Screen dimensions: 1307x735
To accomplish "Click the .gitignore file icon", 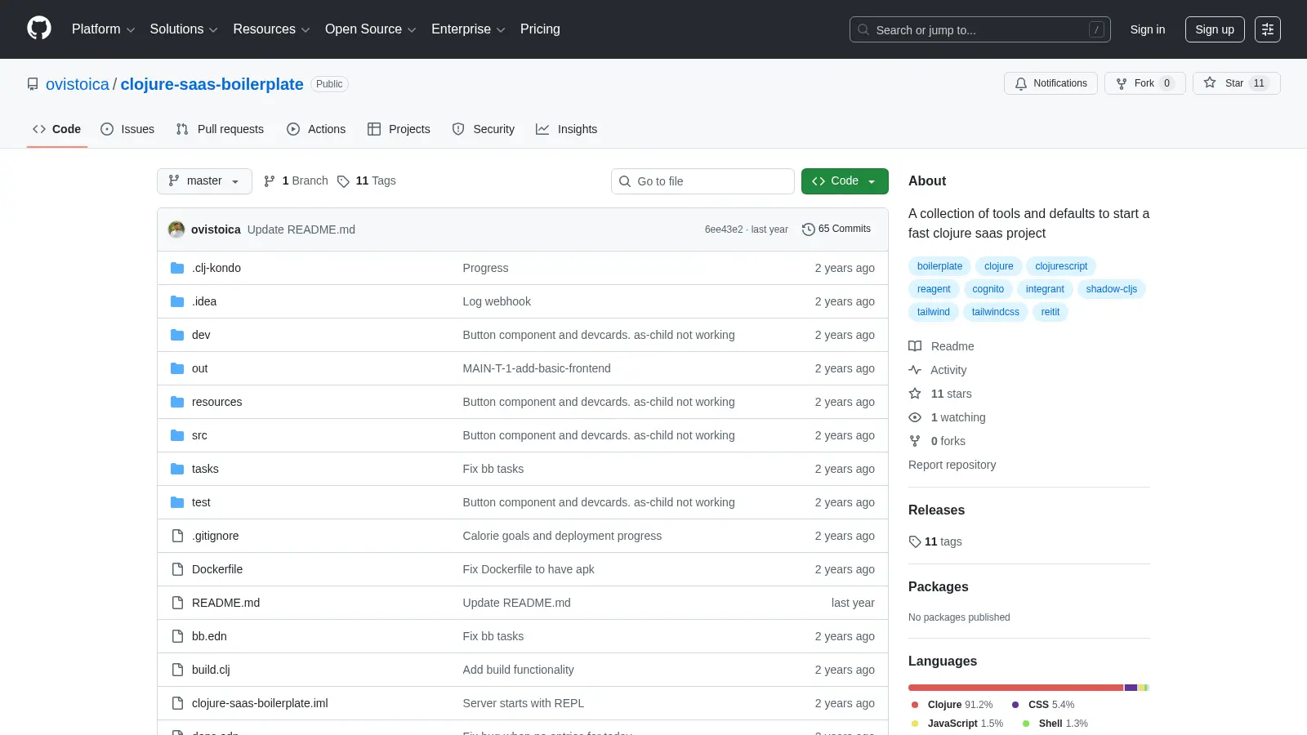I will click(x=177, y=536).
